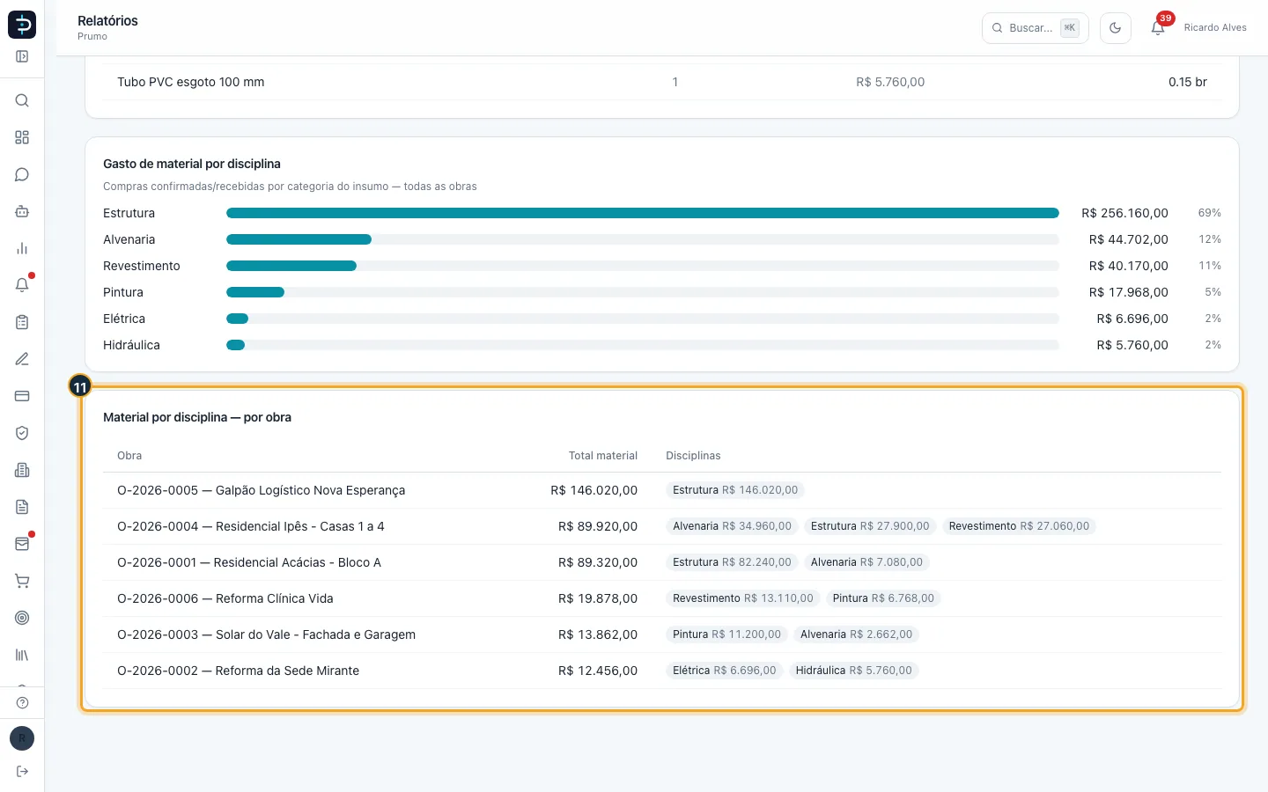Click the Prumo logo icon
The height and width of the screenshot is (792, 1268).
coord(22,25)
